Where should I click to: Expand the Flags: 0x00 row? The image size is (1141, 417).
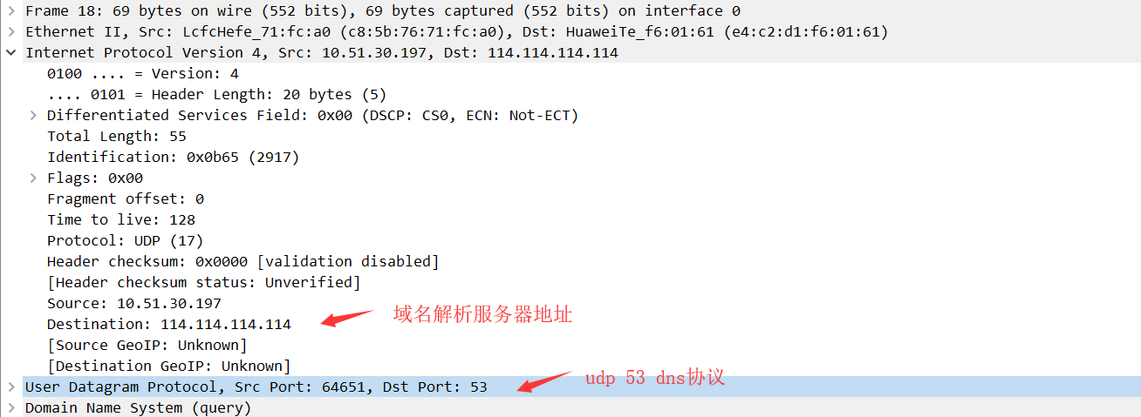pos(32,178)
